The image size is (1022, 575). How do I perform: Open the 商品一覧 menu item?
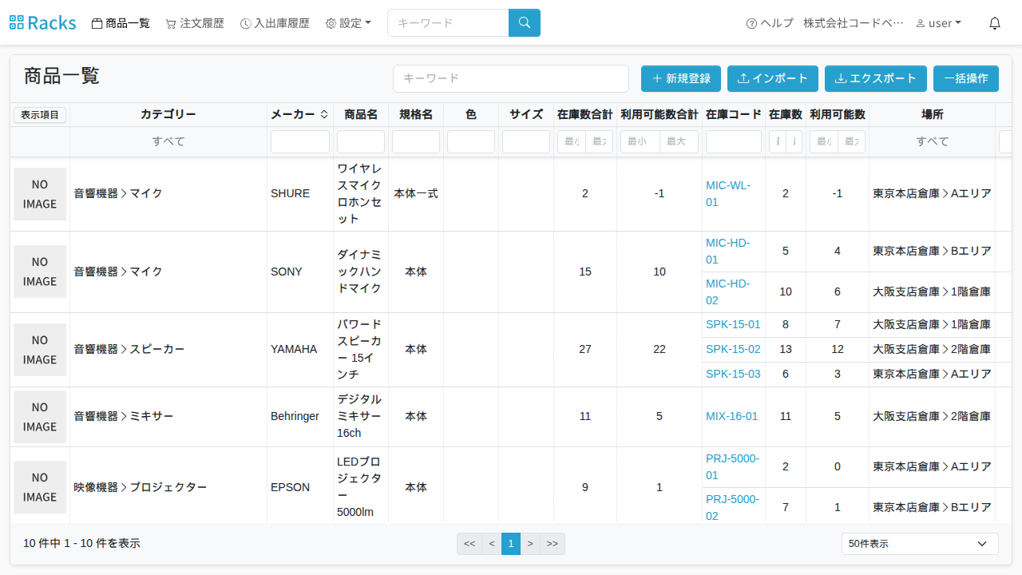[121, 23]
